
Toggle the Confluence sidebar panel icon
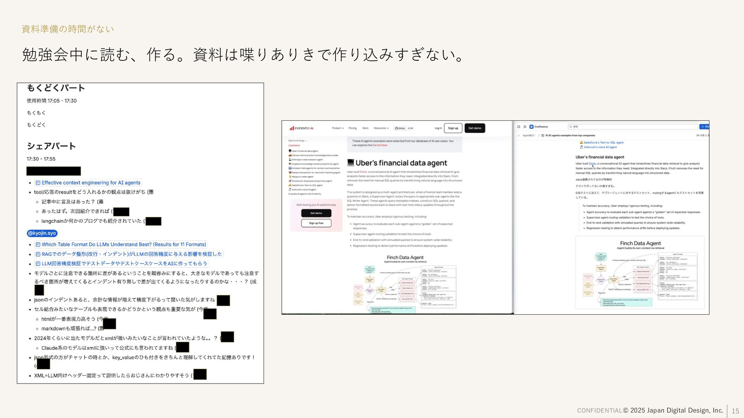coord(519,127)
